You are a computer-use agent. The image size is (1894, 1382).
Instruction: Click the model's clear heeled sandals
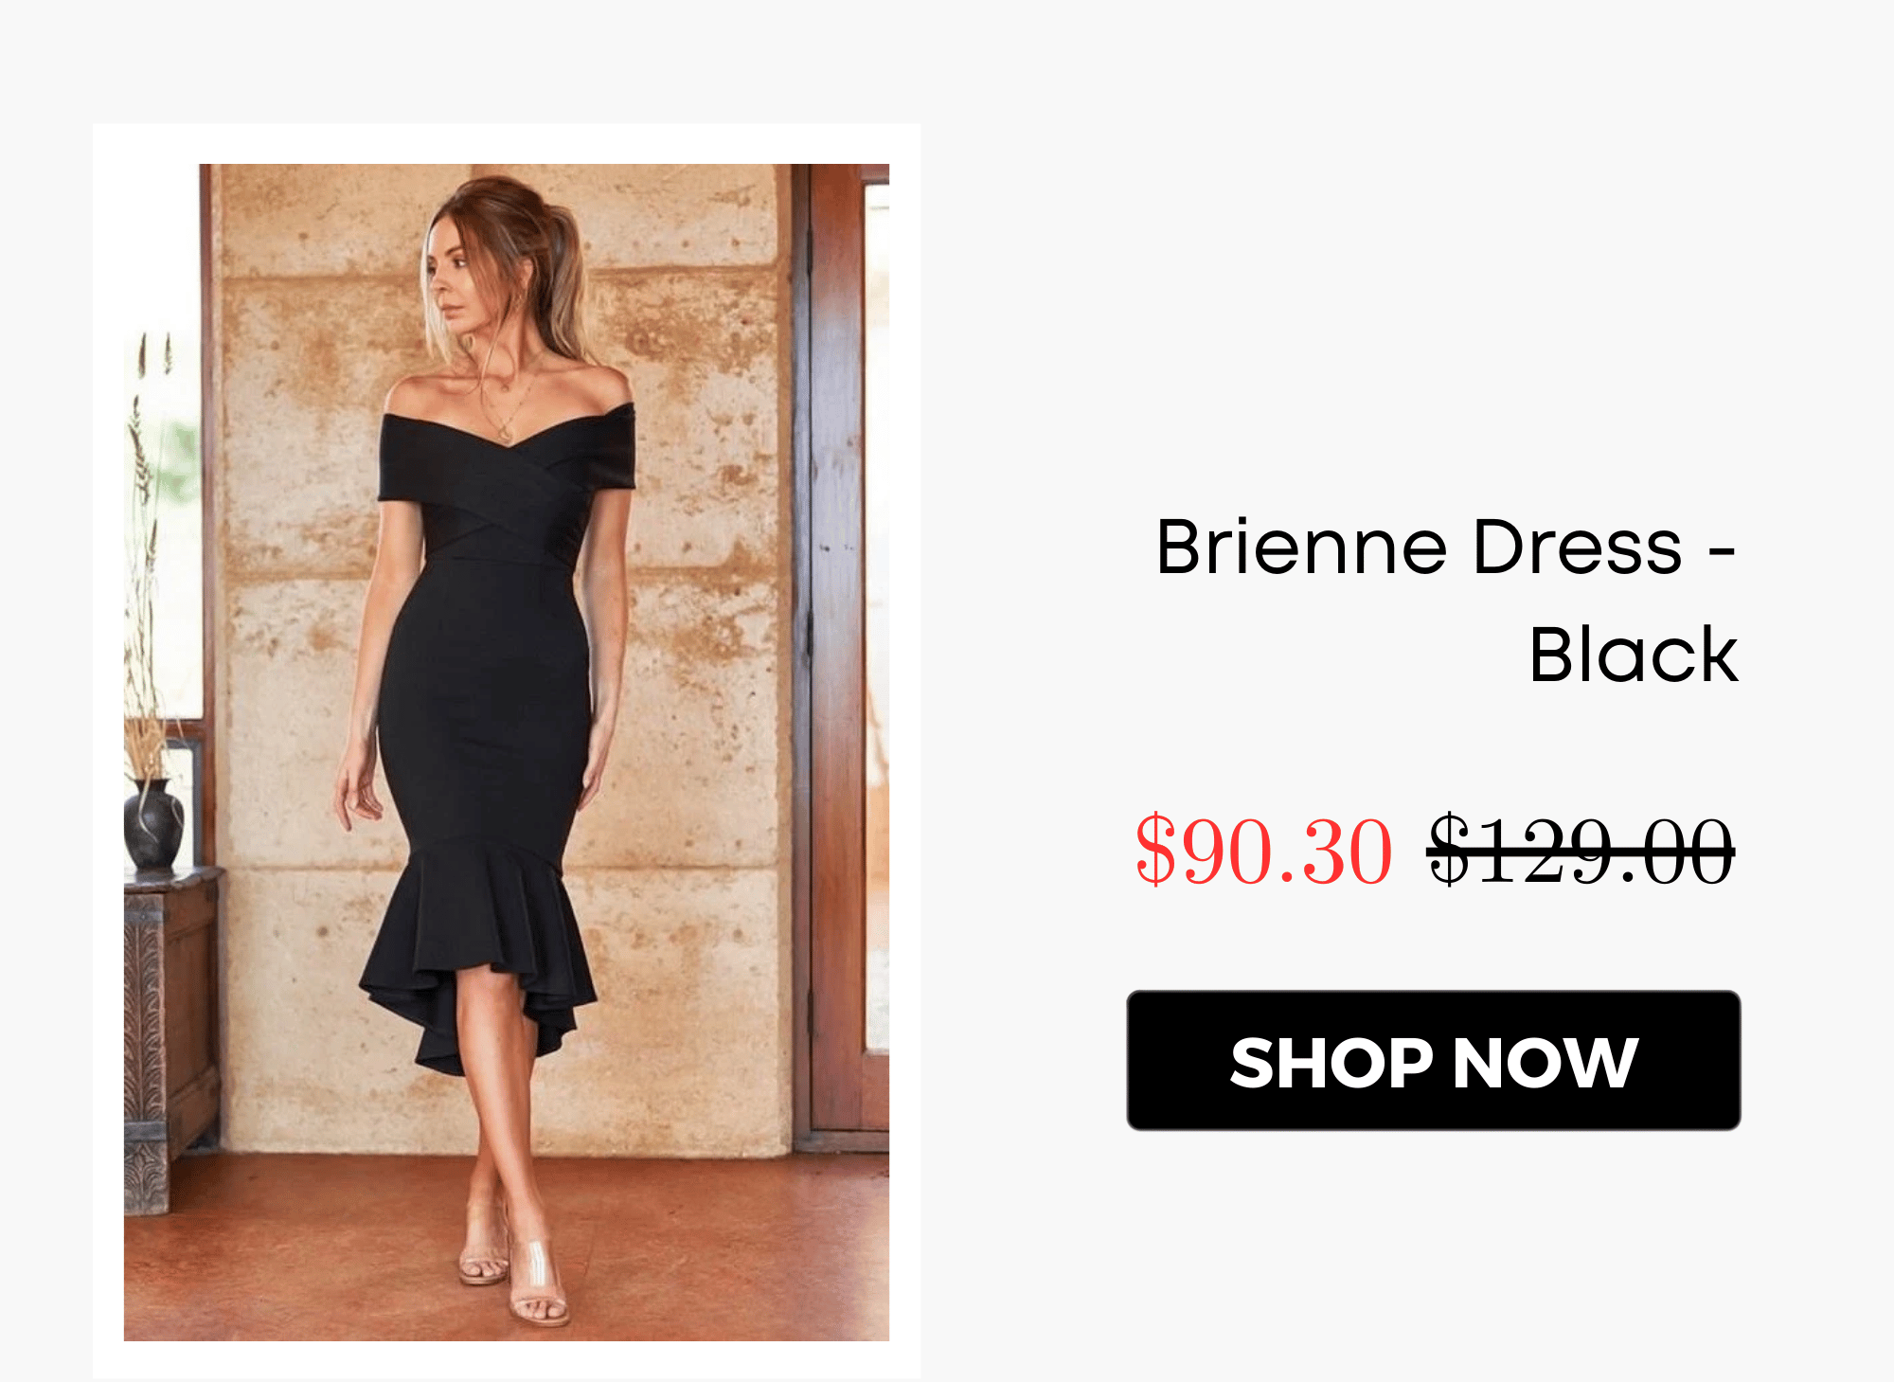[516, 1265]
